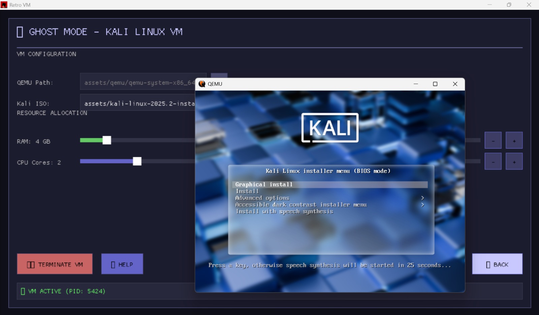This screenshot has width=539, height=315.
Task: Minimize the Retro VM window
Action: (490, 5)
